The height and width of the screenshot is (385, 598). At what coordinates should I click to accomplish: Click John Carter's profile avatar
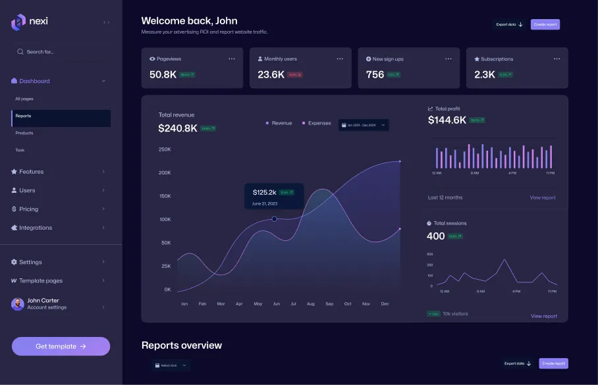(x=18, y=304)
